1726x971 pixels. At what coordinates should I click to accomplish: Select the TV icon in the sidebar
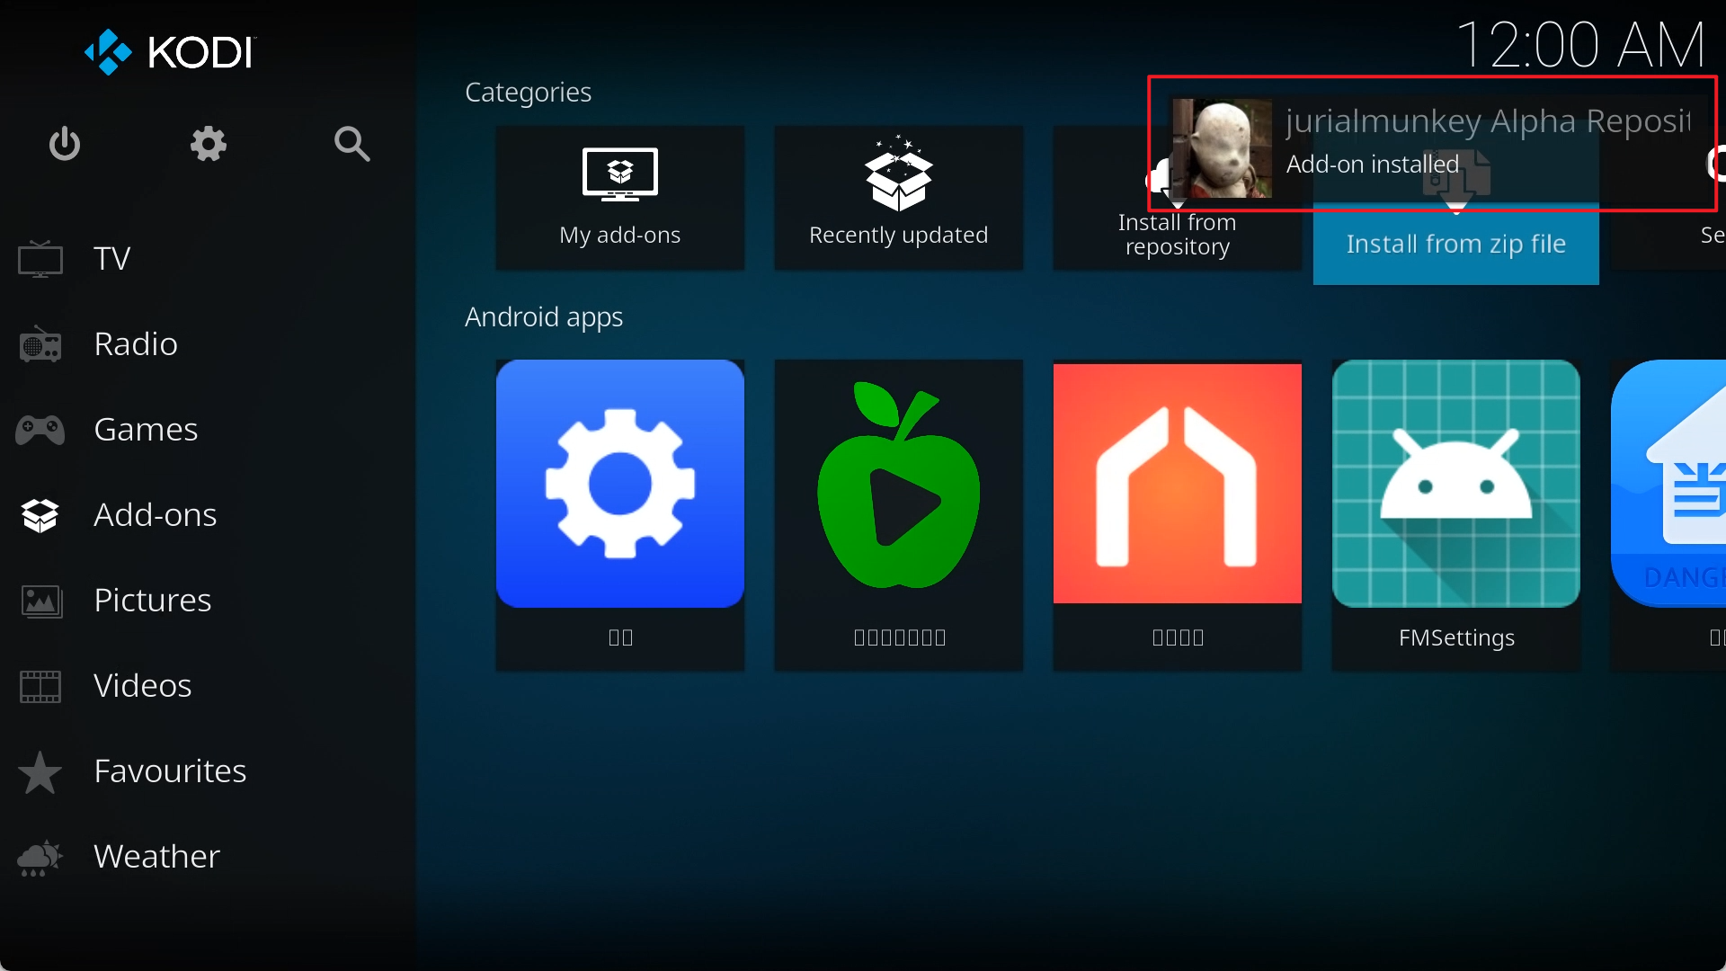coord(40,259)
